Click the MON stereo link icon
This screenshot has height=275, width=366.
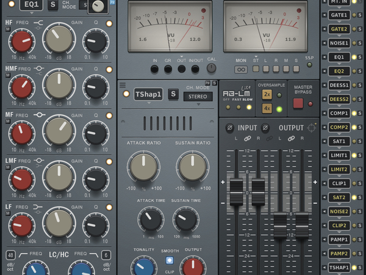point(240,69)
